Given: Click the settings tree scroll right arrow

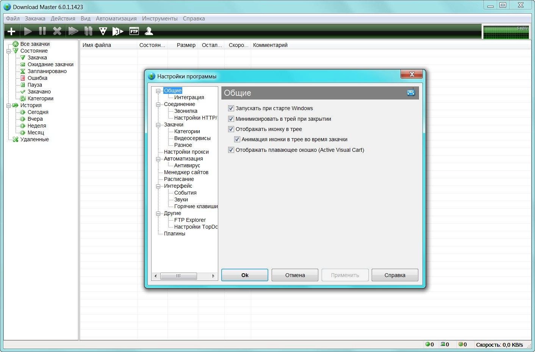Looking at the screenshot, I should (x=213, y=276).
